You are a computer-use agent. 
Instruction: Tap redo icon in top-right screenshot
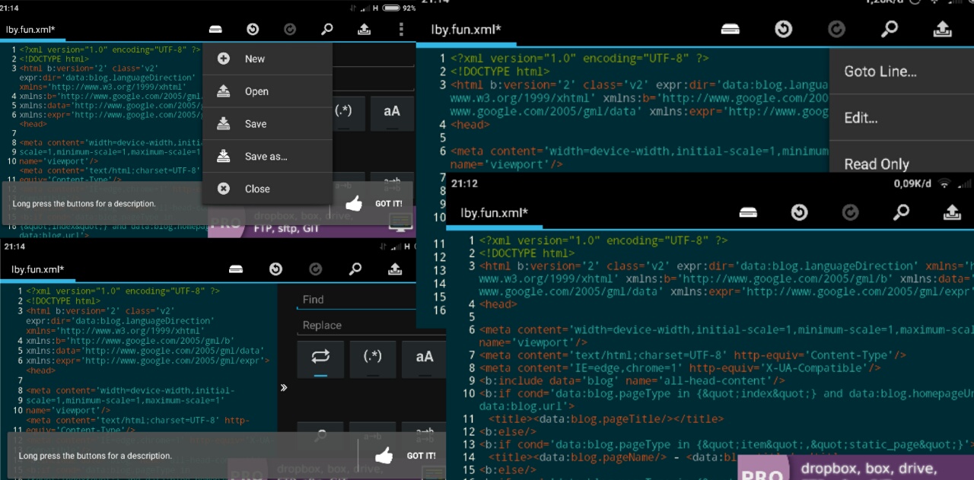pyautogui.click(x=836, y=29)
